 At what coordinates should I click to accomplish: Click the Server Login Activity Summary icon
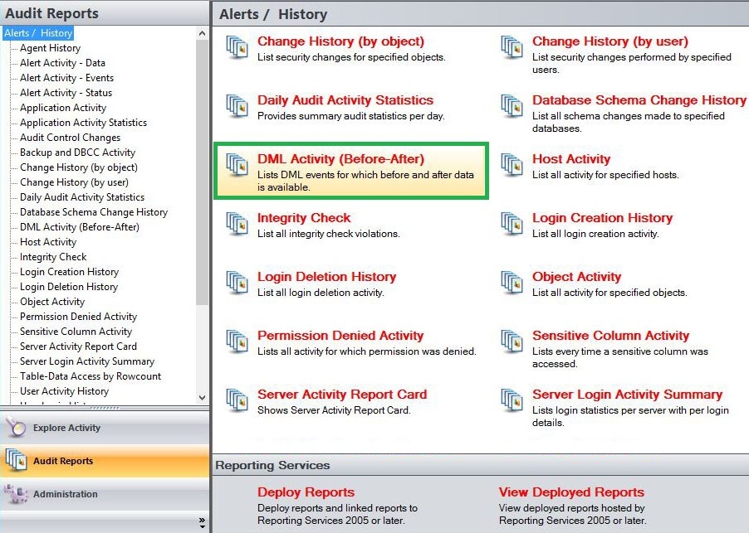point(512,401)
